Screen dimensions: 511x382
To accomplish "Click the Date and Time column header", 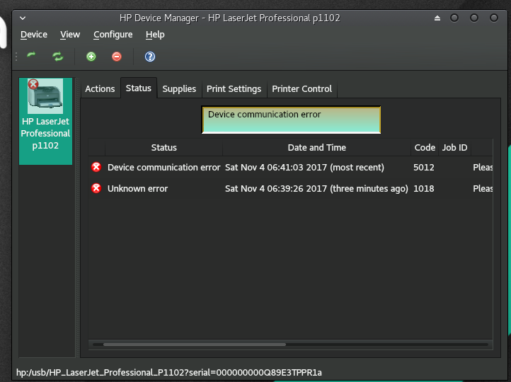I will click(x=316, y=148).
